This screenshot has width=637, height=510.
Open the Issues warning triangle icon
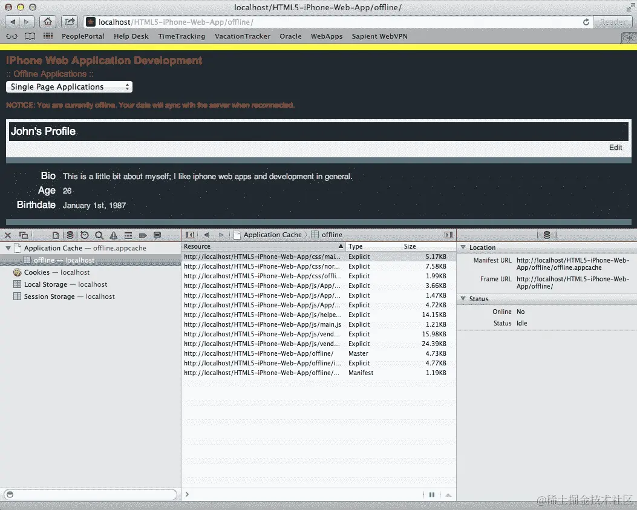[x=114, y=235]
